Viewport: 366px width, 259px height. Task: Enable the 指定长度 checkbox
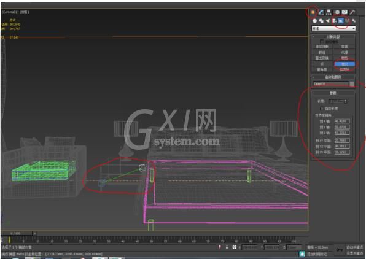tap(322, 109)
